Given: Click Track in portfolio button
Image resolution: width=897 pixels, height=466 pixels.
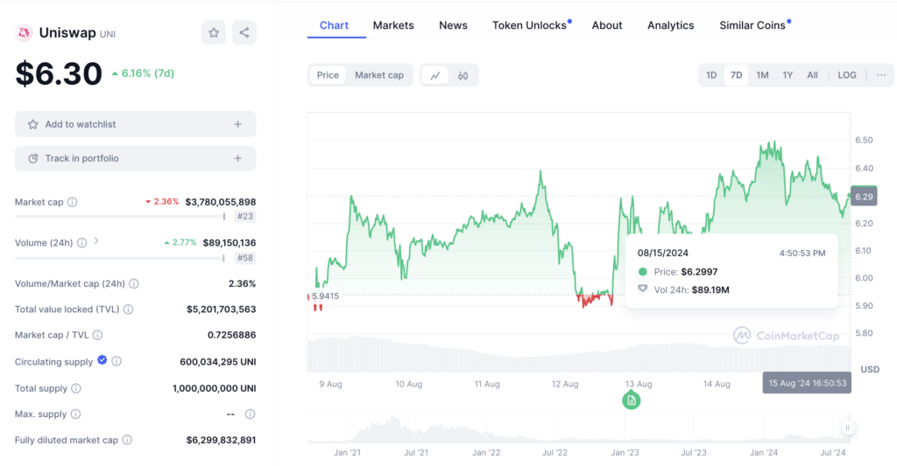Looking at the screenshot, I should [x=135, y=158].
